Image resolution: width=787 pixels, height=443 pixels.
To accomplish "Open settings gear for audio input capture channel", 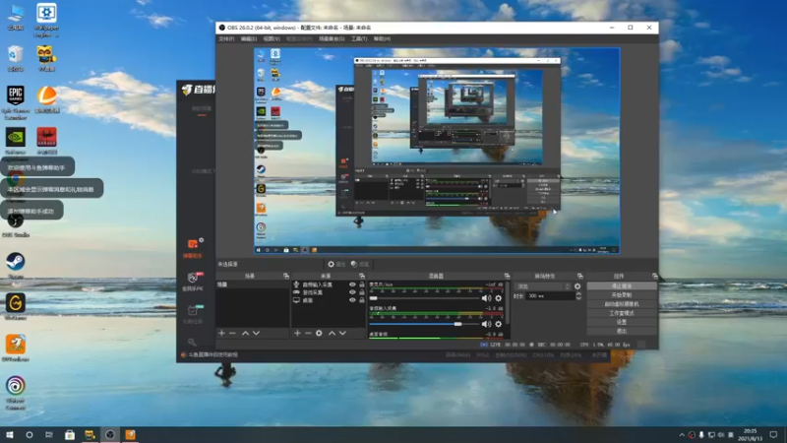I will [499, 324].
